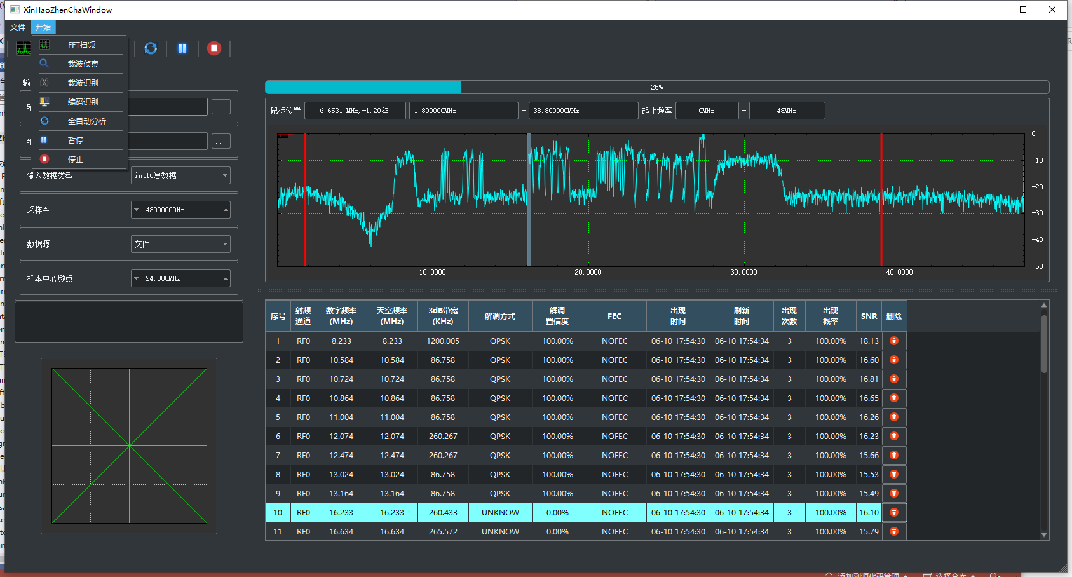The height and width of the screenshot is (577, 1072).
Task: Delete row 7 with frequency 12.474
Action: 894,456
